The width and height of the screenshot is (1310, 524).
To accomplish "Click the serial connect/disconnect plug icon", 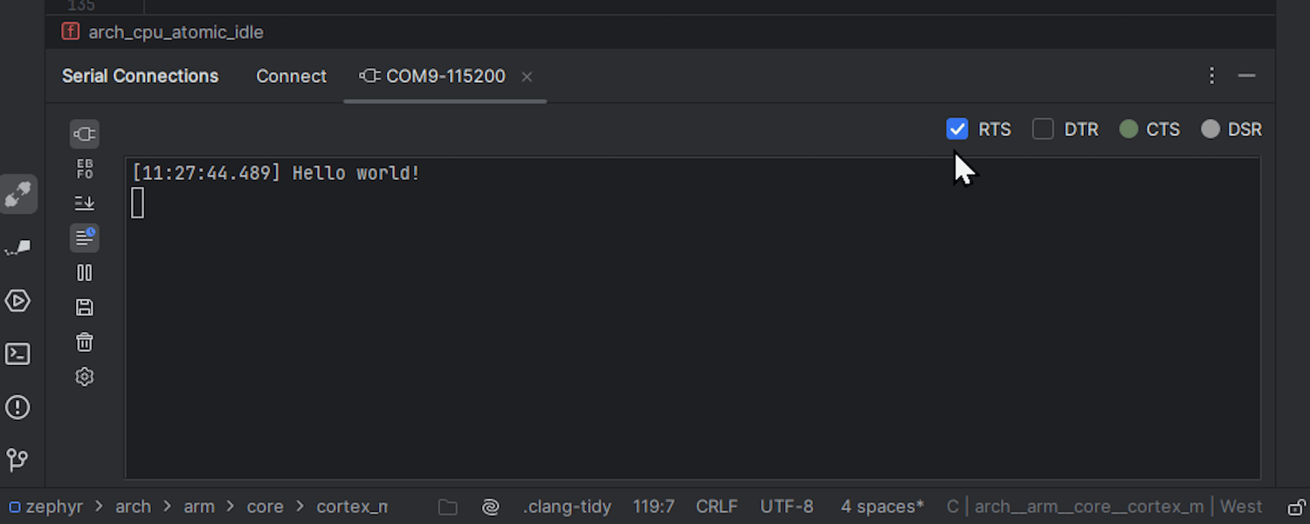I will coord(85,134).
